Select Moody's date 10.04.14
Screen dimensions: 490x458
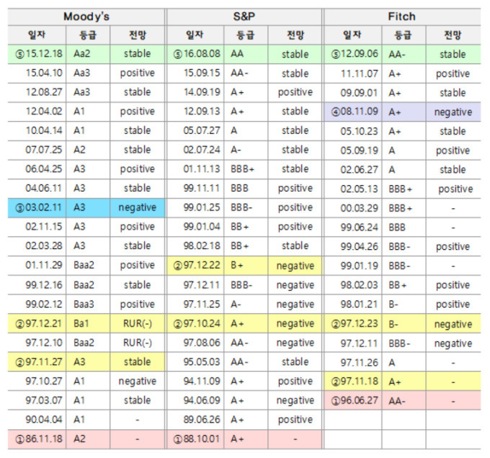44,130
